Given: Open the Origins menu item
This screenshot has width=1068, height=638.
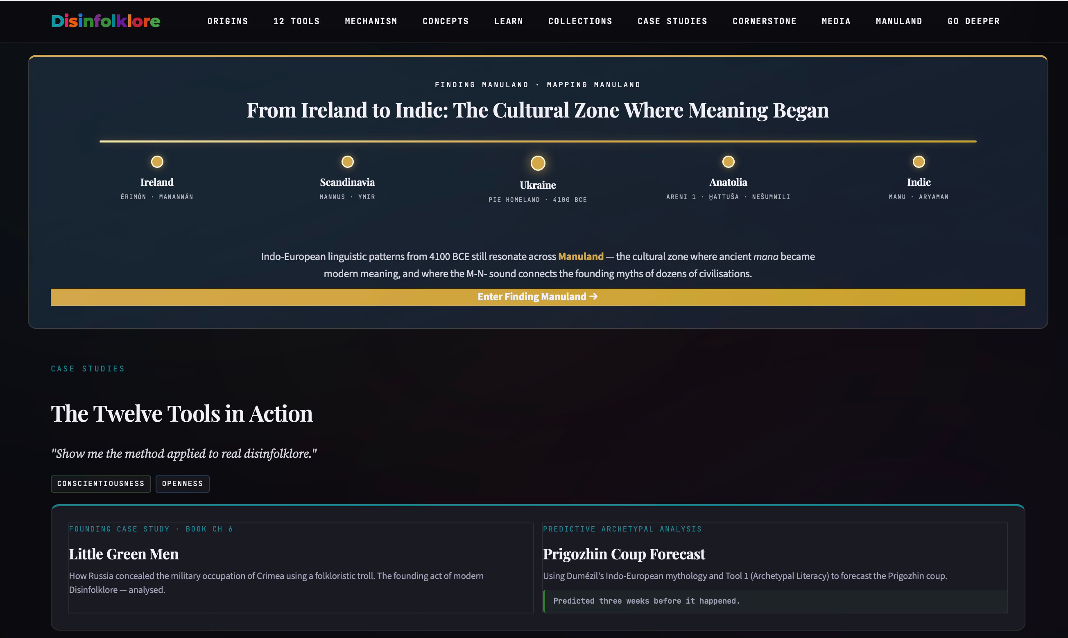Looking at the screenshot, I should tap(228, 21).
